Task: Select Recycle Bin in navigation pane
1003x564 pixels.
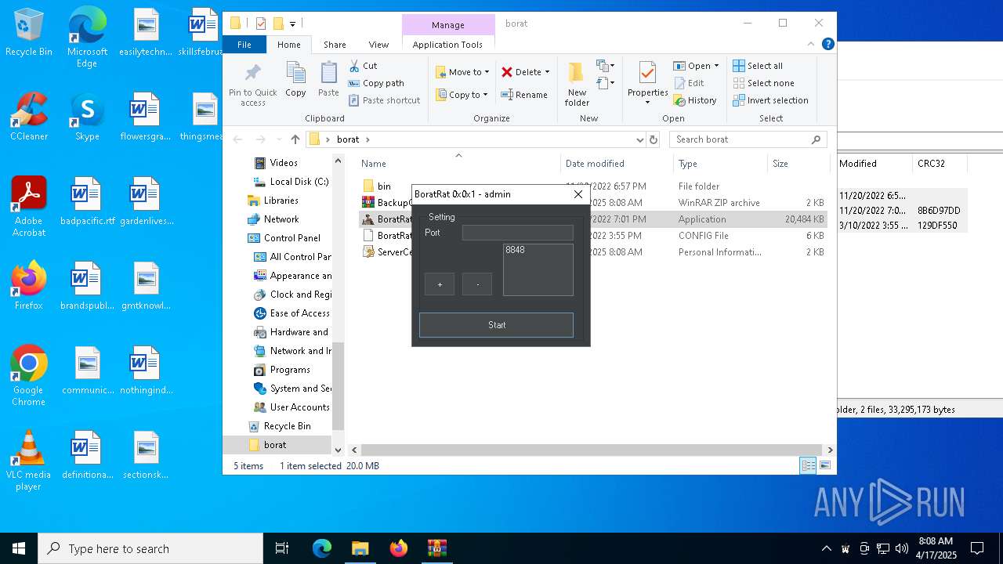Action: (287, 426)
